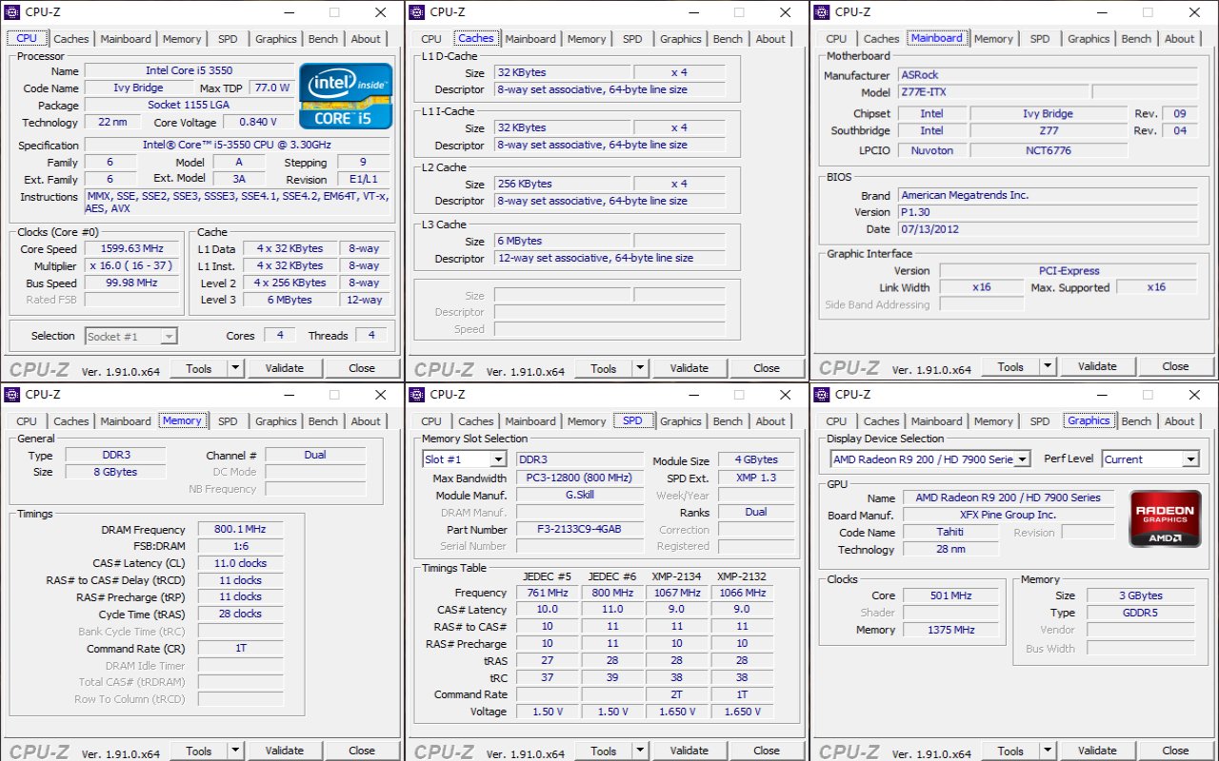
Task: Click the AMD Radeon Graphics logo
Action: (x=1165, y=518)
